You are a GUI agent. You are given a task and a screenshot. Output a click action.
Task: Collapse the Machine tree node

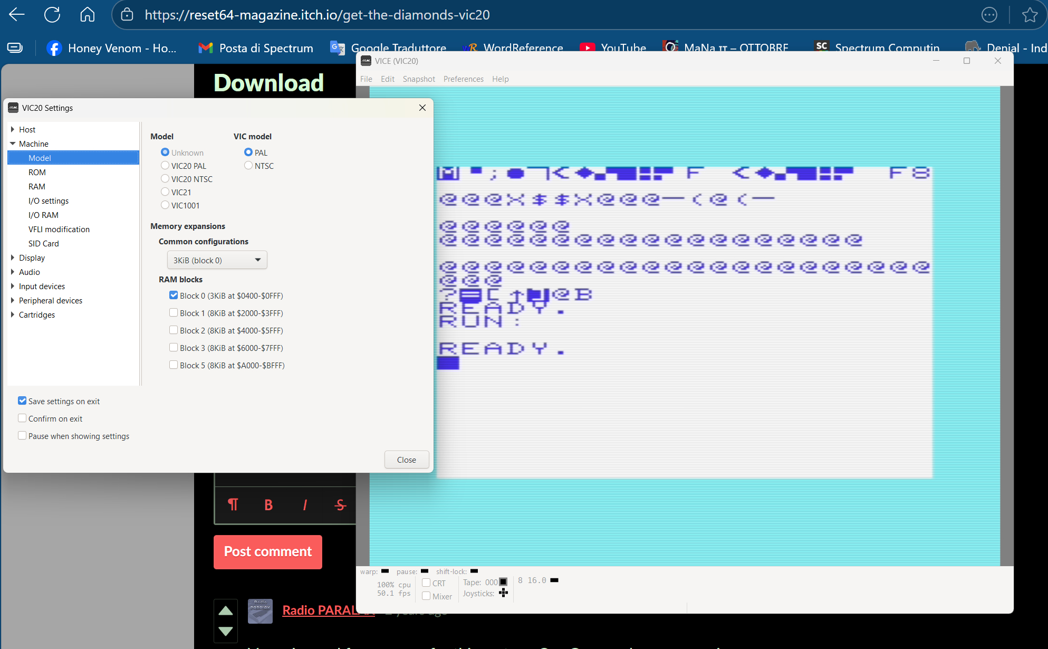click(x=13, y=144)
